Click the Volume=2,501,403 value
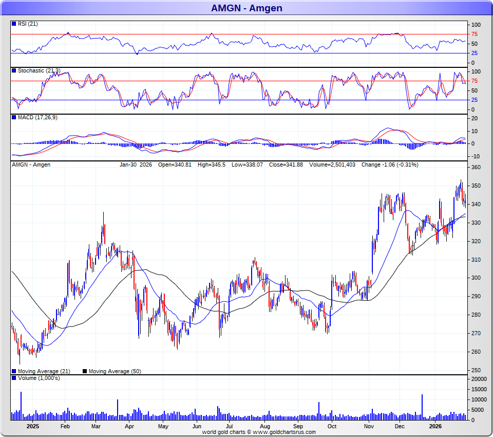Image resolution: width=493 pixels, height=437 pixels. coord(332,165)
